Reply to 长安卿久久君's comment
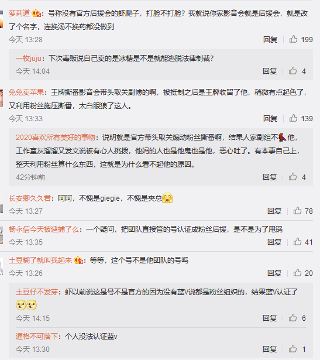 274,211
